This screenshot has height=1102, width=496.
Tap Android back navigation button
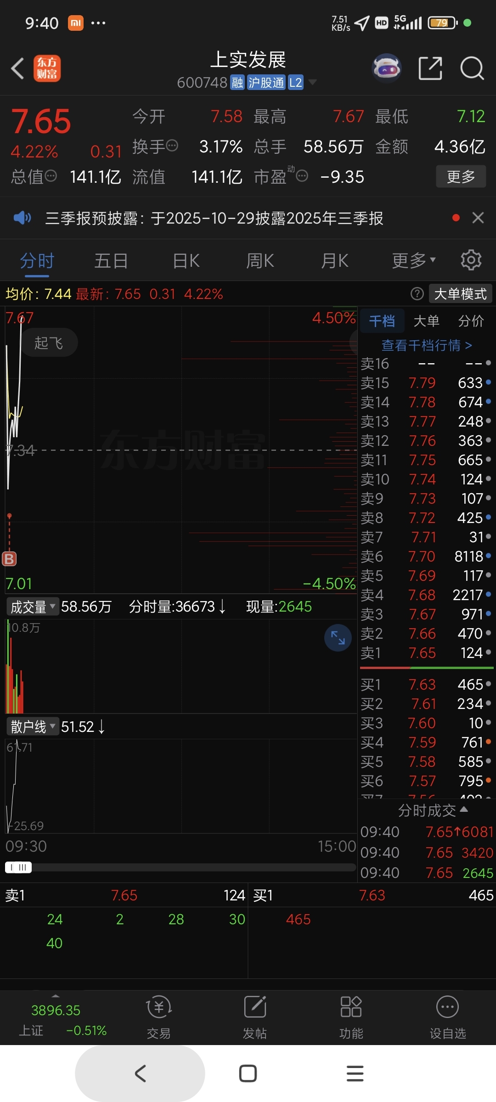[x=140, y=1074]
